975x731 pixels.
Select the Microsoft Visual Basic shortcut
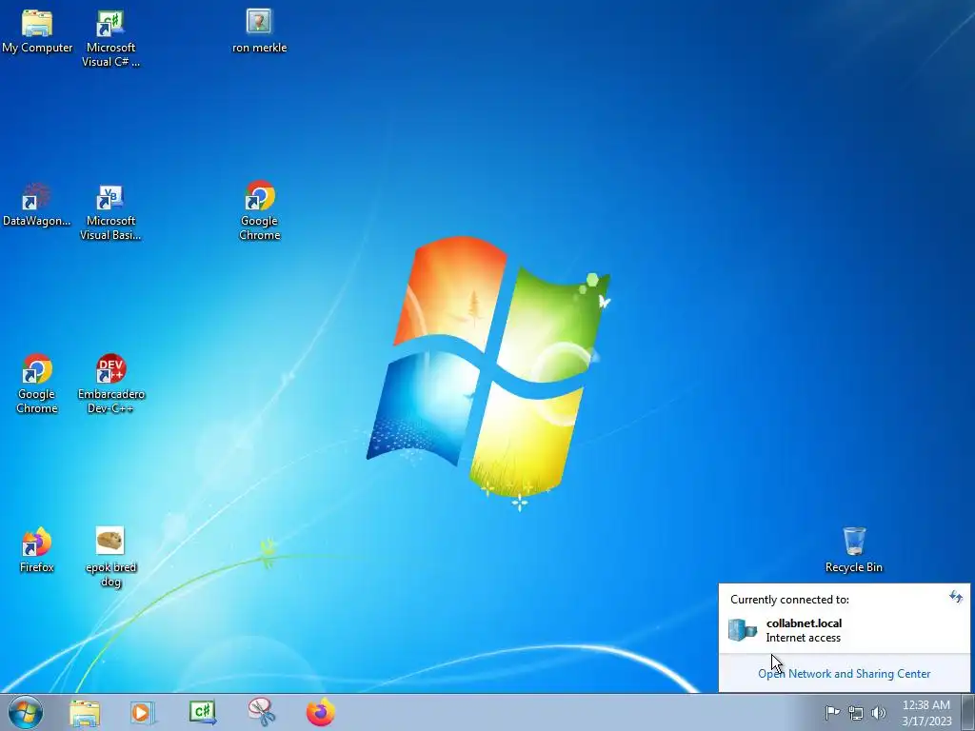[110, 210]
